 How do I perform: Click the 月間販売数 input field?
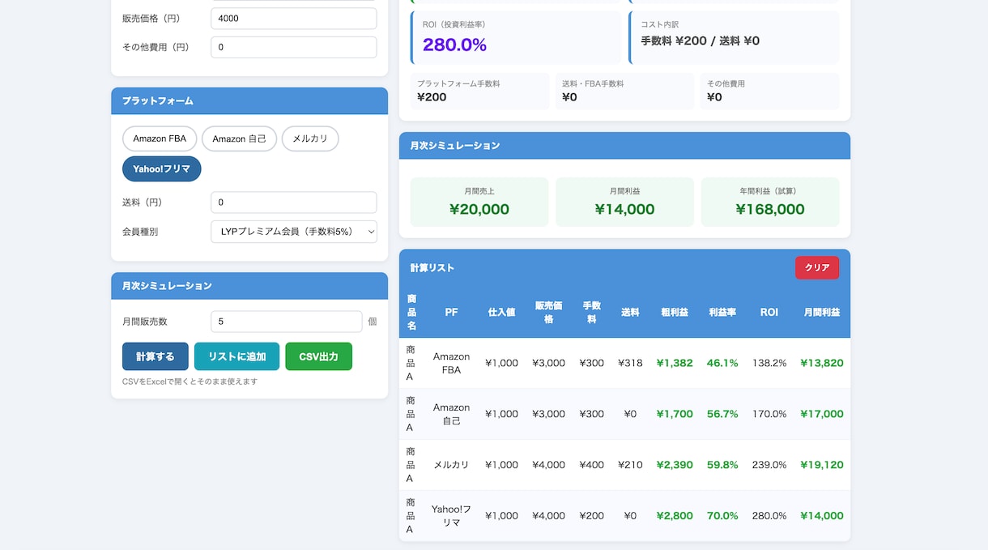click(x=287, y=322)
